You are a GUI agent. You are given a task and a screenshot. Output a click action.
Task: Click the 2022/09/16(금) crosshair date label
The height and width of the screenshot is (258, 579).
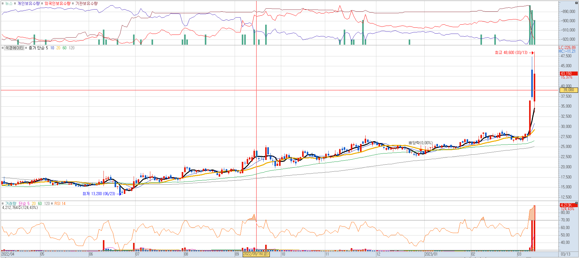(256, 254)
